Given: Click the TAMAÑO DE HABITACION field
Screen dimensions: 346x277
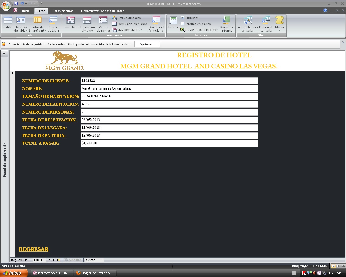Looking at the screenshot, I should (169, 96).
